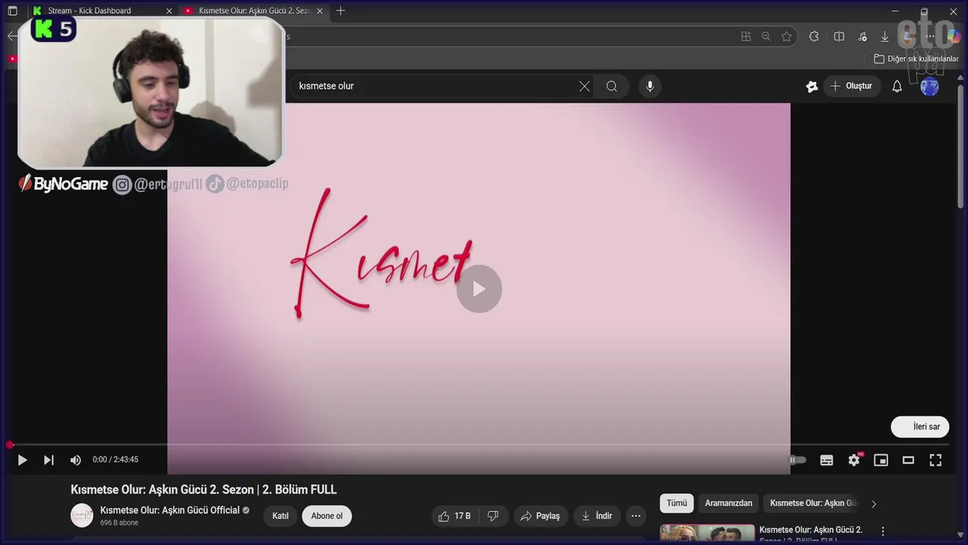968x545 pixels.
Task: Click the YouTube search magnifier button
Action: (x=612, y=86)
